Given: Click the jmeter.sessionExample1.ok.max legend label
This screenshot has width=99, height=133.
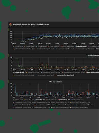Looking at the screenshot, I should click(61, 102).
